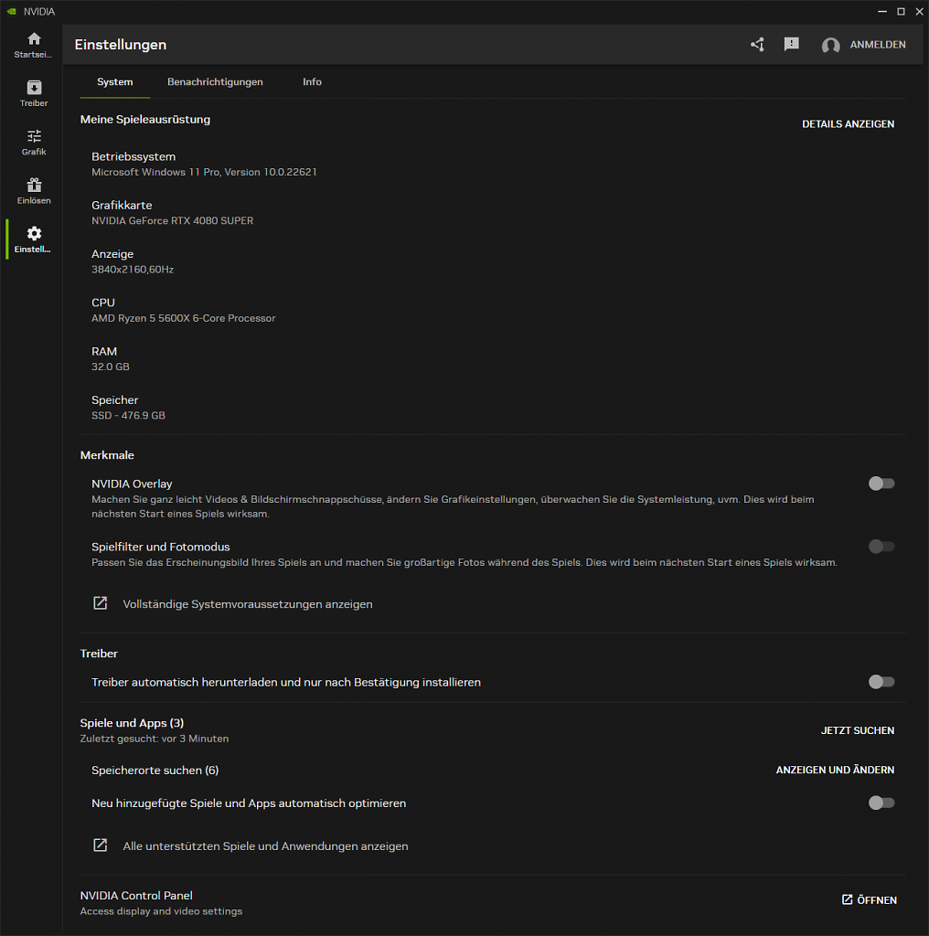Switch to the Info tab

pos(312,82)
